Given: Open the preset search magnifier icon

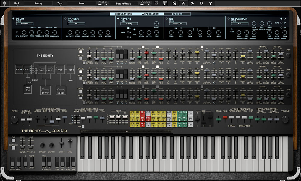Looking at the screenshot, I should pos(174,3).
